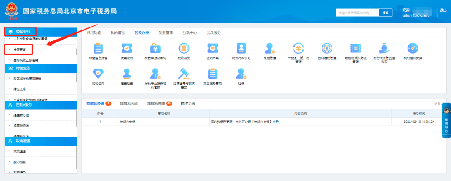Open 社保 icon

point(241,74)
